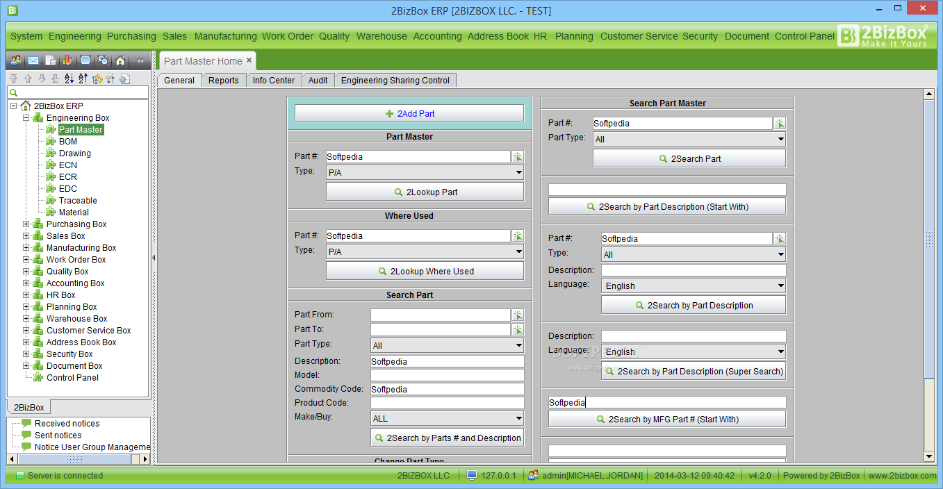Click www.2bizbox.com in the status bar
Screen dimensions: 943x489
pyautogui.click(x=902, y=476)
